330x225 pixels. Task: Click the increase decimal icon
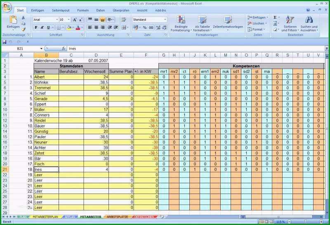(158, 27)
